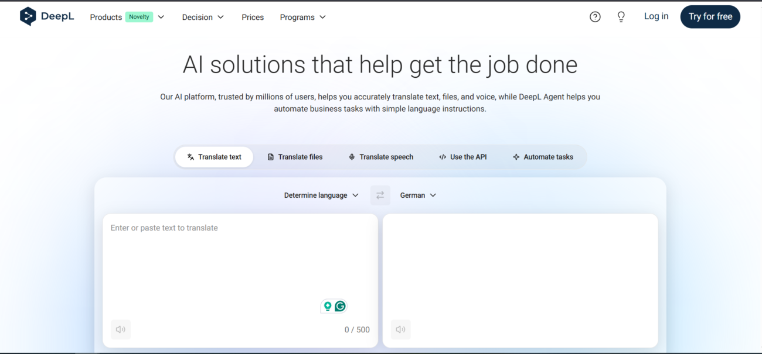
Task: Click the Try for free button
Action: point(710,17)
